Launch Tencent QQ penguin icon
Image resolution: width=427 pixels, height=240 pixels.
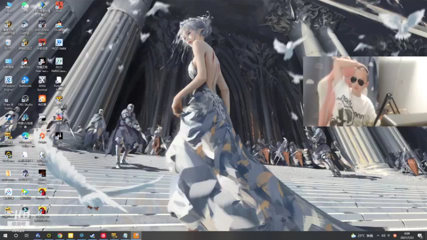[x=25, y=63]
